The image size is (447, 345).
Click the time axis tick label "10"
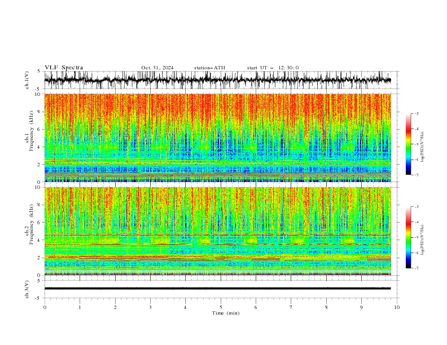click(x=397, y=307)
